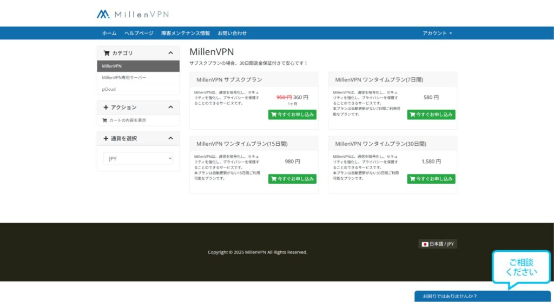Image resolution: width=554 pixels, height=302 pixels.
Task: Click the 1ヶ月 billing period label
Action: [x=293, y=104]
